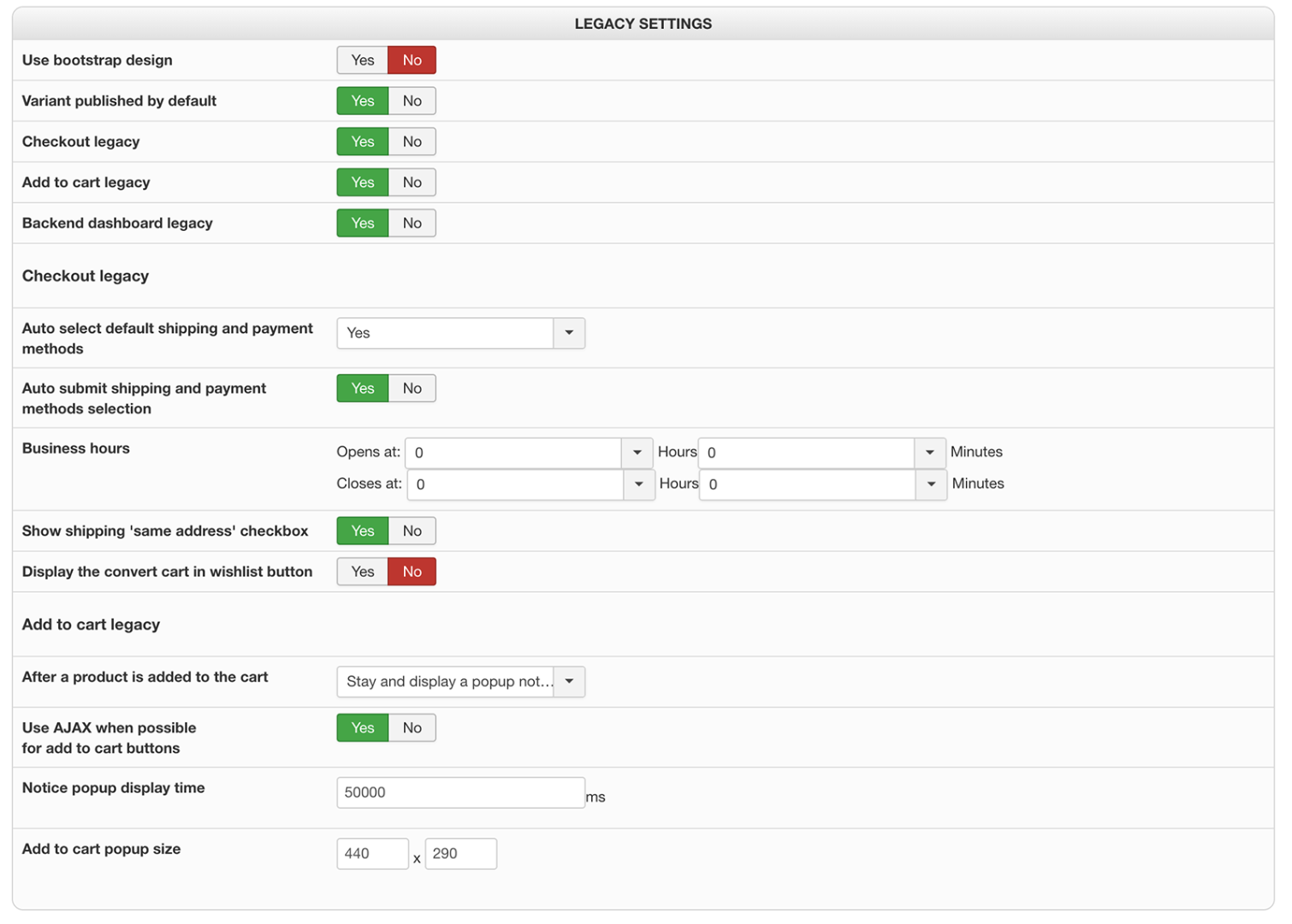The height and width of the screenshot is (924, 1292).
Task: Open the Closes at minutes dropdown
Action: pyautogui.click(x=822, y=484)
